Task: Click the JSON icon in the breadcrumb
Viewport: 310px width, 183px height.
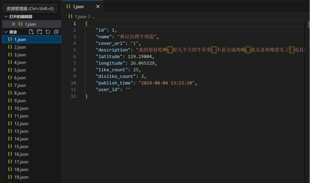Action: click(x=70, y=17)
